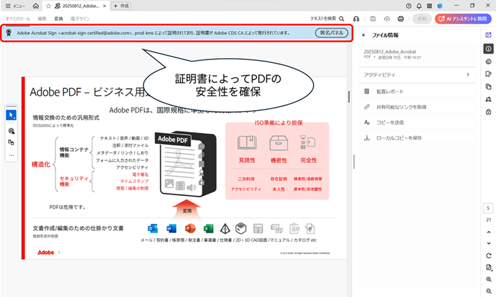Click the text "PDFは危険です。"
The image size is (496, 297).
click(67, 207)
